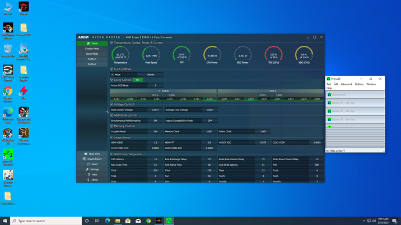Collapse the Additional Control section
This screenshot has width=401, height=225.
click(x=111, y=115)
